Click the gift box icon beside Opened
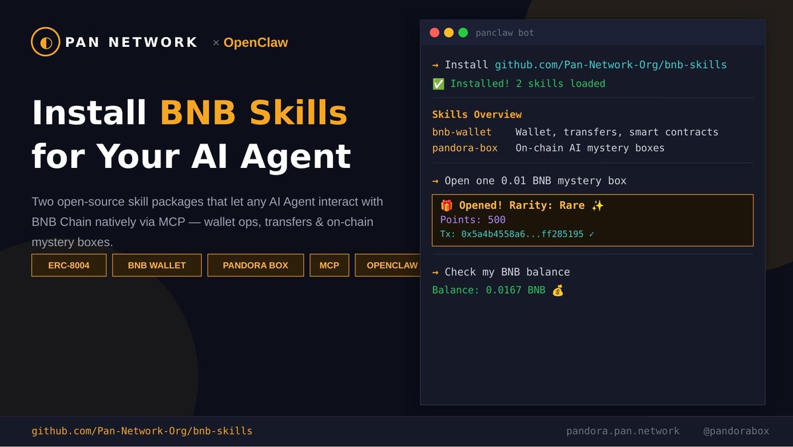Image resolution: width=793 pixels, height=447 pixels. click(447, 206)
